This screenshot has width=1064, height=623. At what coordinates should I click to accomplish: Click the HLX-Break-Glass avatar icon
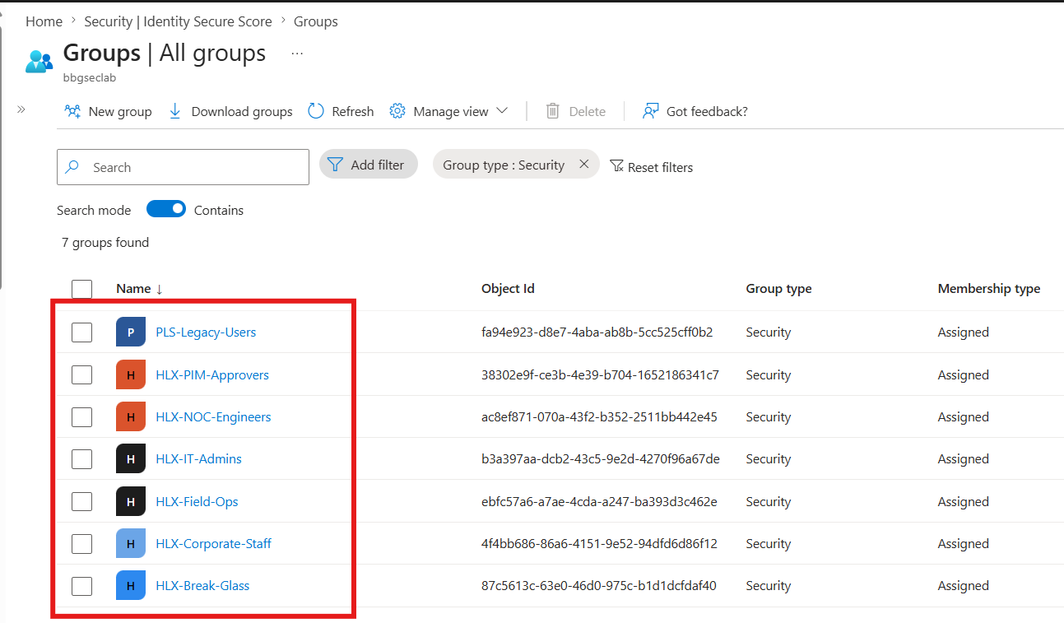point(131,585)
